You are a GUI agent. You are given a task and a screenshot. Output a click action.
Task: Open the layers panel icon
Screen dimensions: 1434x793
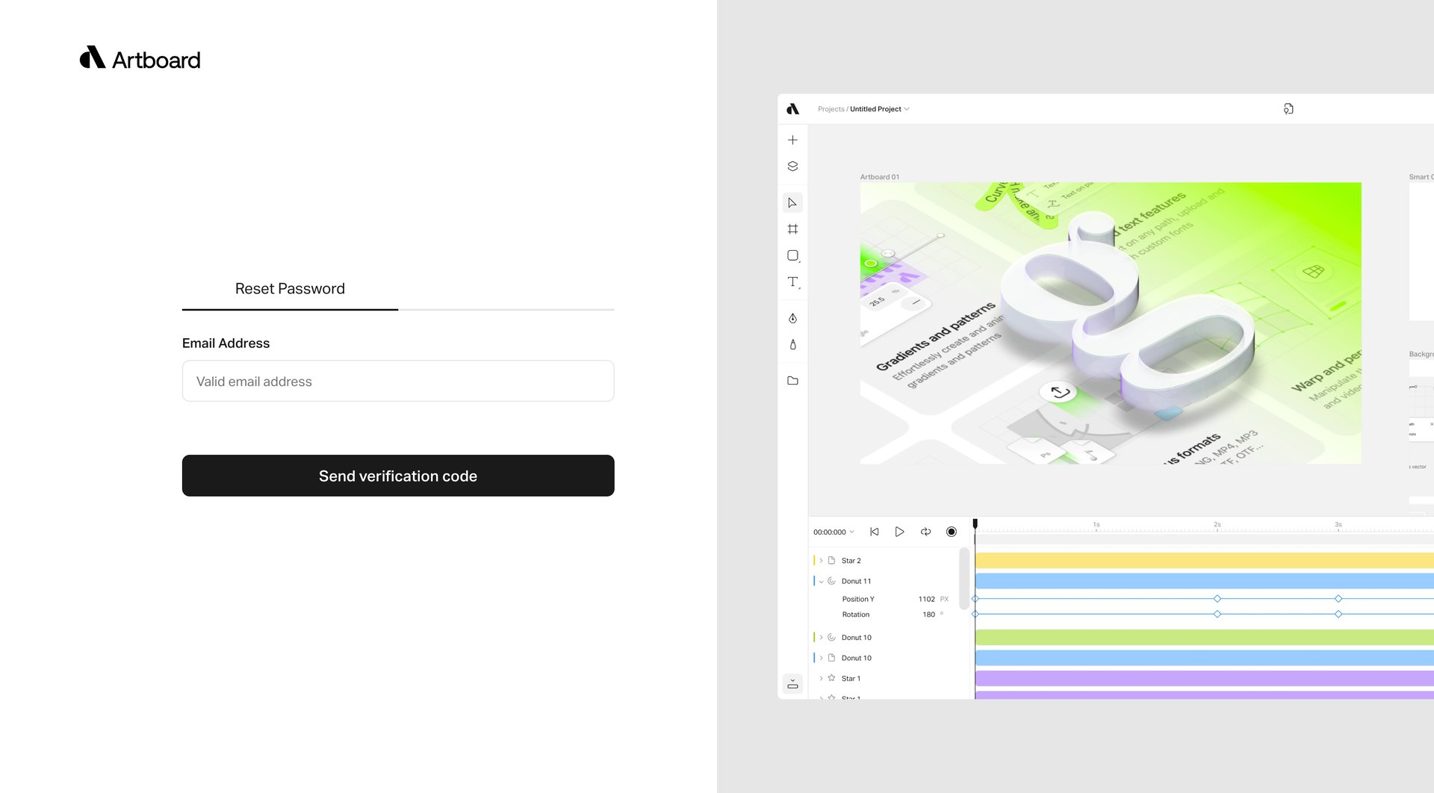click(x=792, y=166)
